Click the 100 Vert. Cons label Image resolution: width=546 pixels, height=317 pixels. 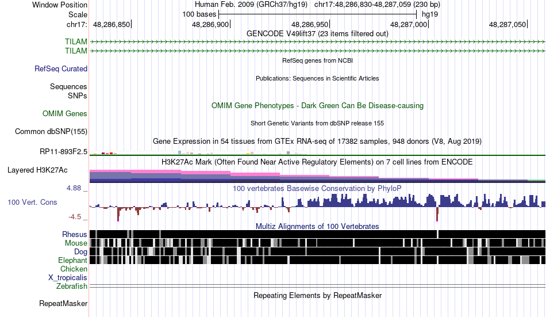click(32, 203)
